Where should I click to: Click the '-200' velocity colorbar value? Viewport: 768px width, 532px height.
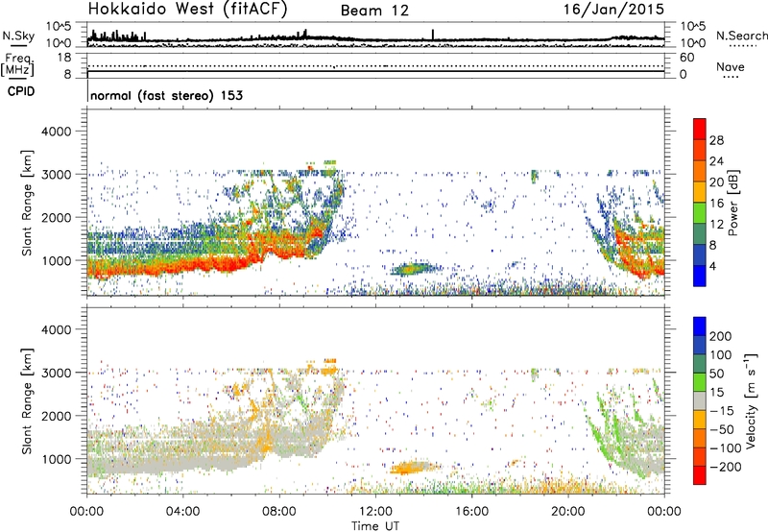[x=726, y=467]
